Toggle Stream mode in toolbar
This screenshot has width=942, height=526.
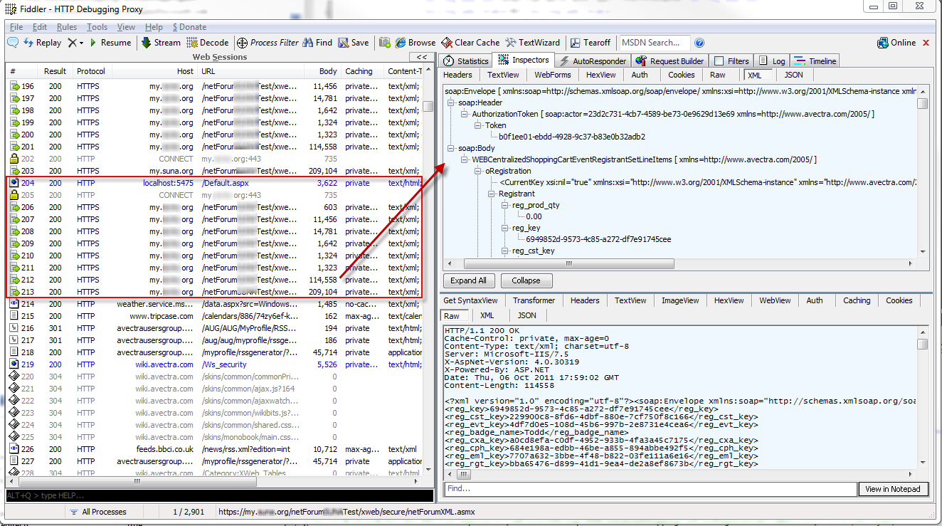pyautogui.click(x=161, y=43)
